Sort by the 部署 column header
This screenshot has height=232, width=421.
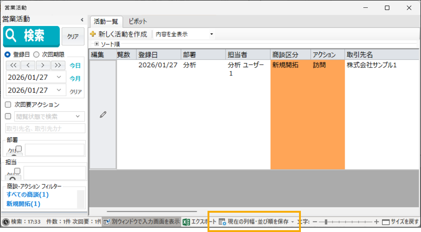(203, 55)
